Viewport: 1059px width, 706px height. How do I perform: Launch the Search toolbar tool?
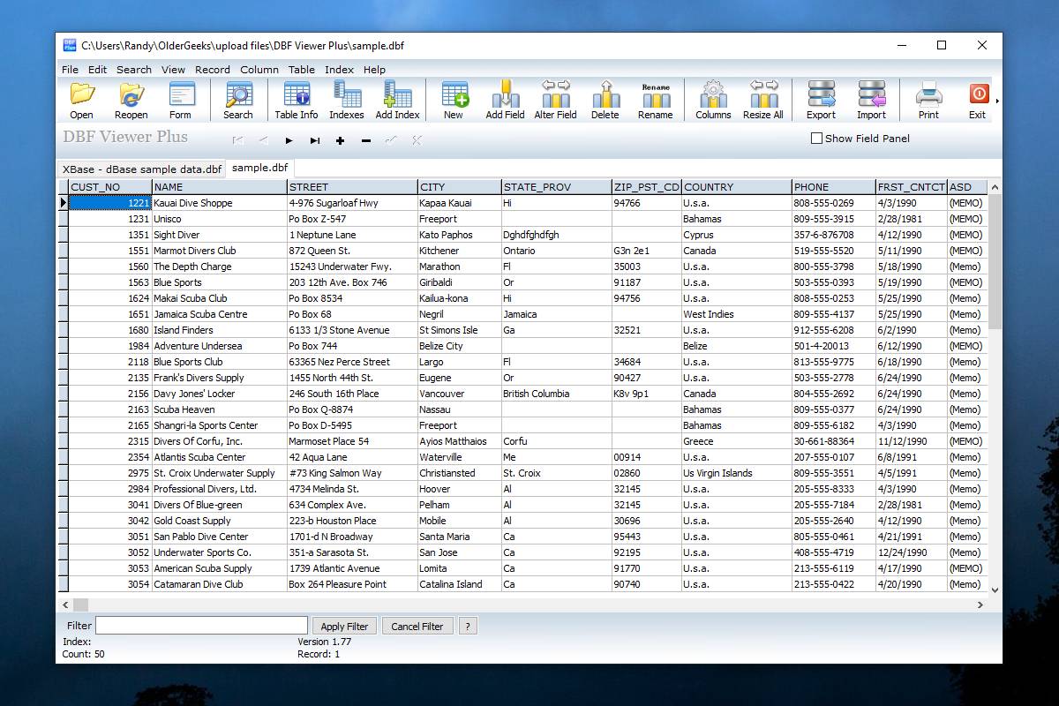[238, 100]
